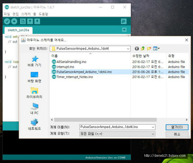Open the view menu icon in dialog
The image size is (193, 163).
[x=156, y=49]
